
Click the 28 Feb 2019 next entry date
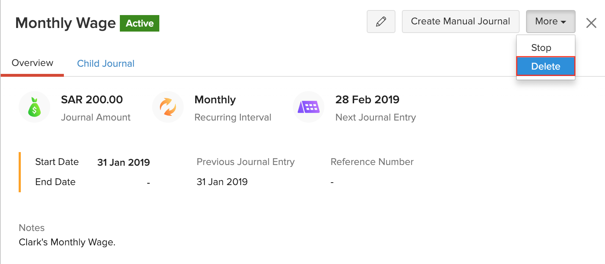tap(367, 100)
